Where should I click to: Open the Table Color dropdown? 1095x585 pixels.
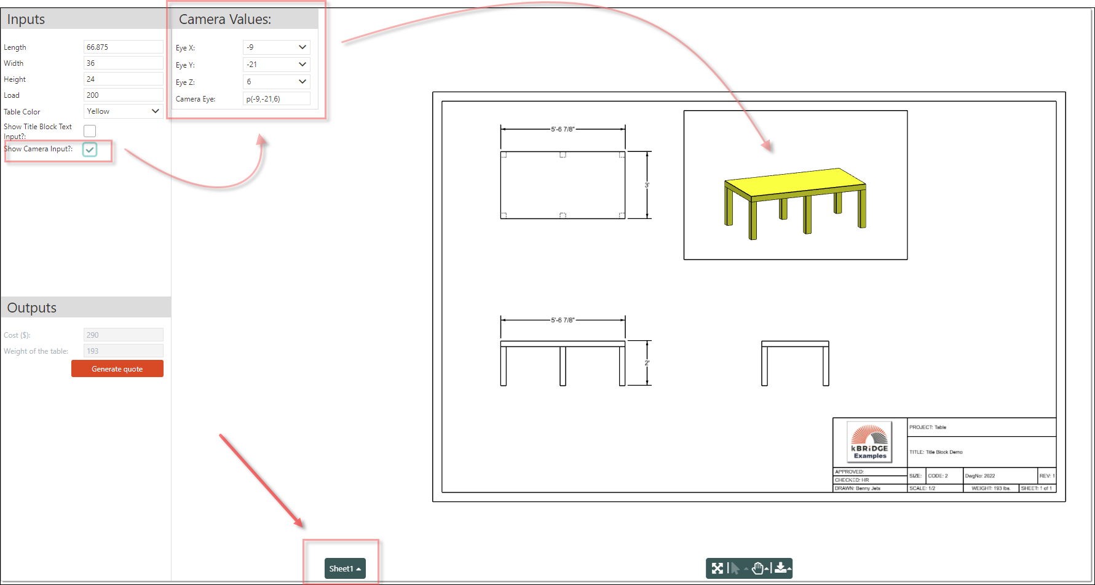[123, 111]
